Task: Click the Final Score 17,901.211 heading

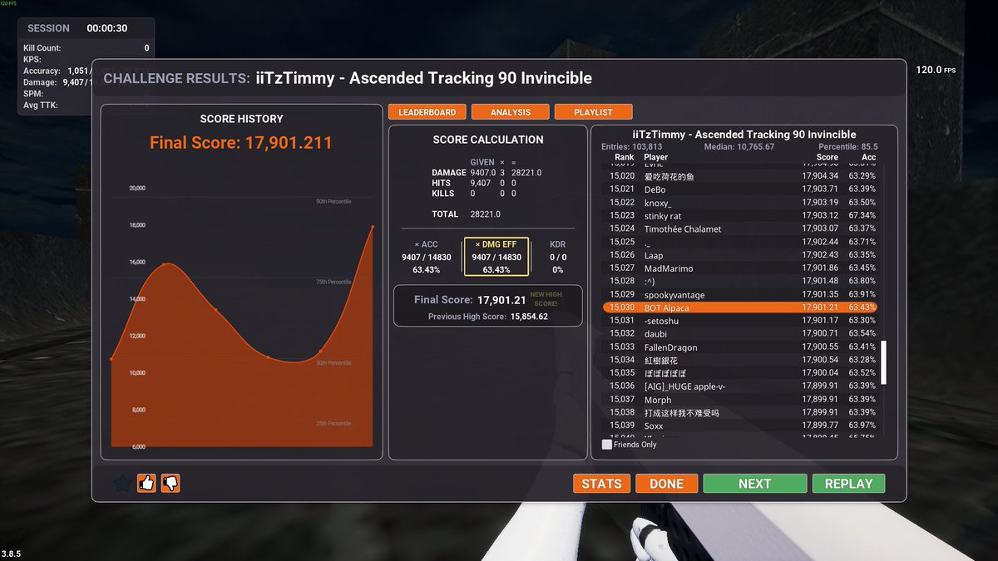Action: (241, 143)
